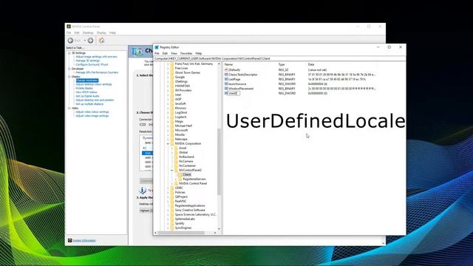
Task: Open the Desktop menu in NVIDIA Control Panel
Action: pos(88,33)
